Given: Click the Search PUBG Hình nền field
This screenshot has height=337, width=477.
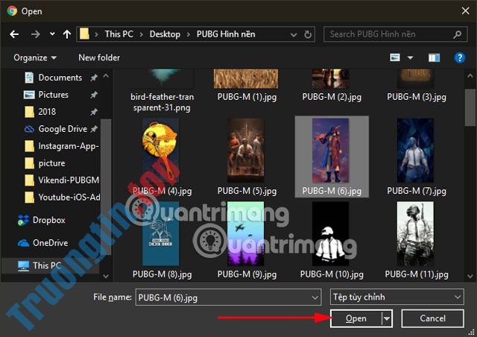Looking at the screenshot, I should pyautogui.click(x=396, y=34).
